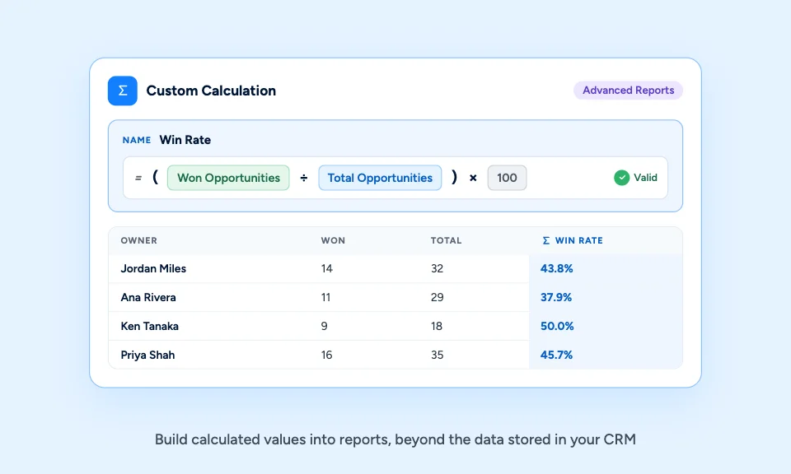This screenshot has width=791, height=474.
Task: Edit the Win Rate name field
Action: click(185, 140)
